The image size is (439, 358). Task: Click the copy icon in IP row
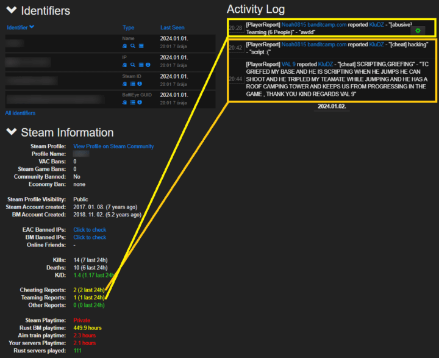124,65
